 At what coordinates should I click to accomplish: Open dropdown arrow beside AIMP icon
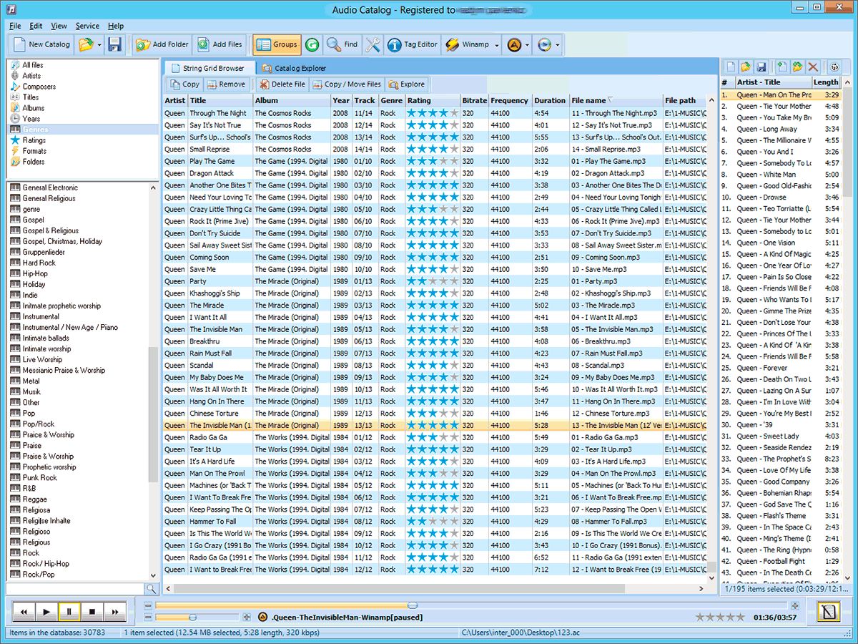coord(527,44)
